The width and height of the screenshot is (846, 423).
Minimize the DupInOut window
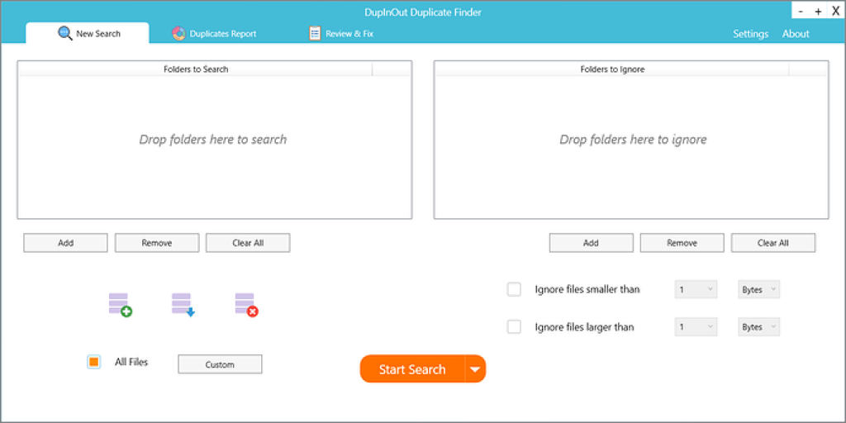click(801, 11)
